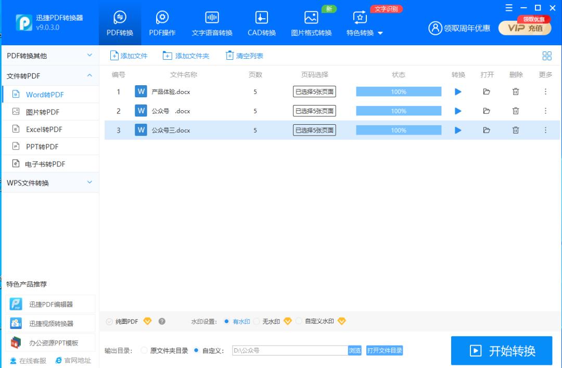Open more options for row 1
The width and height of the screenshot is (562, 368).
(545, 91)
